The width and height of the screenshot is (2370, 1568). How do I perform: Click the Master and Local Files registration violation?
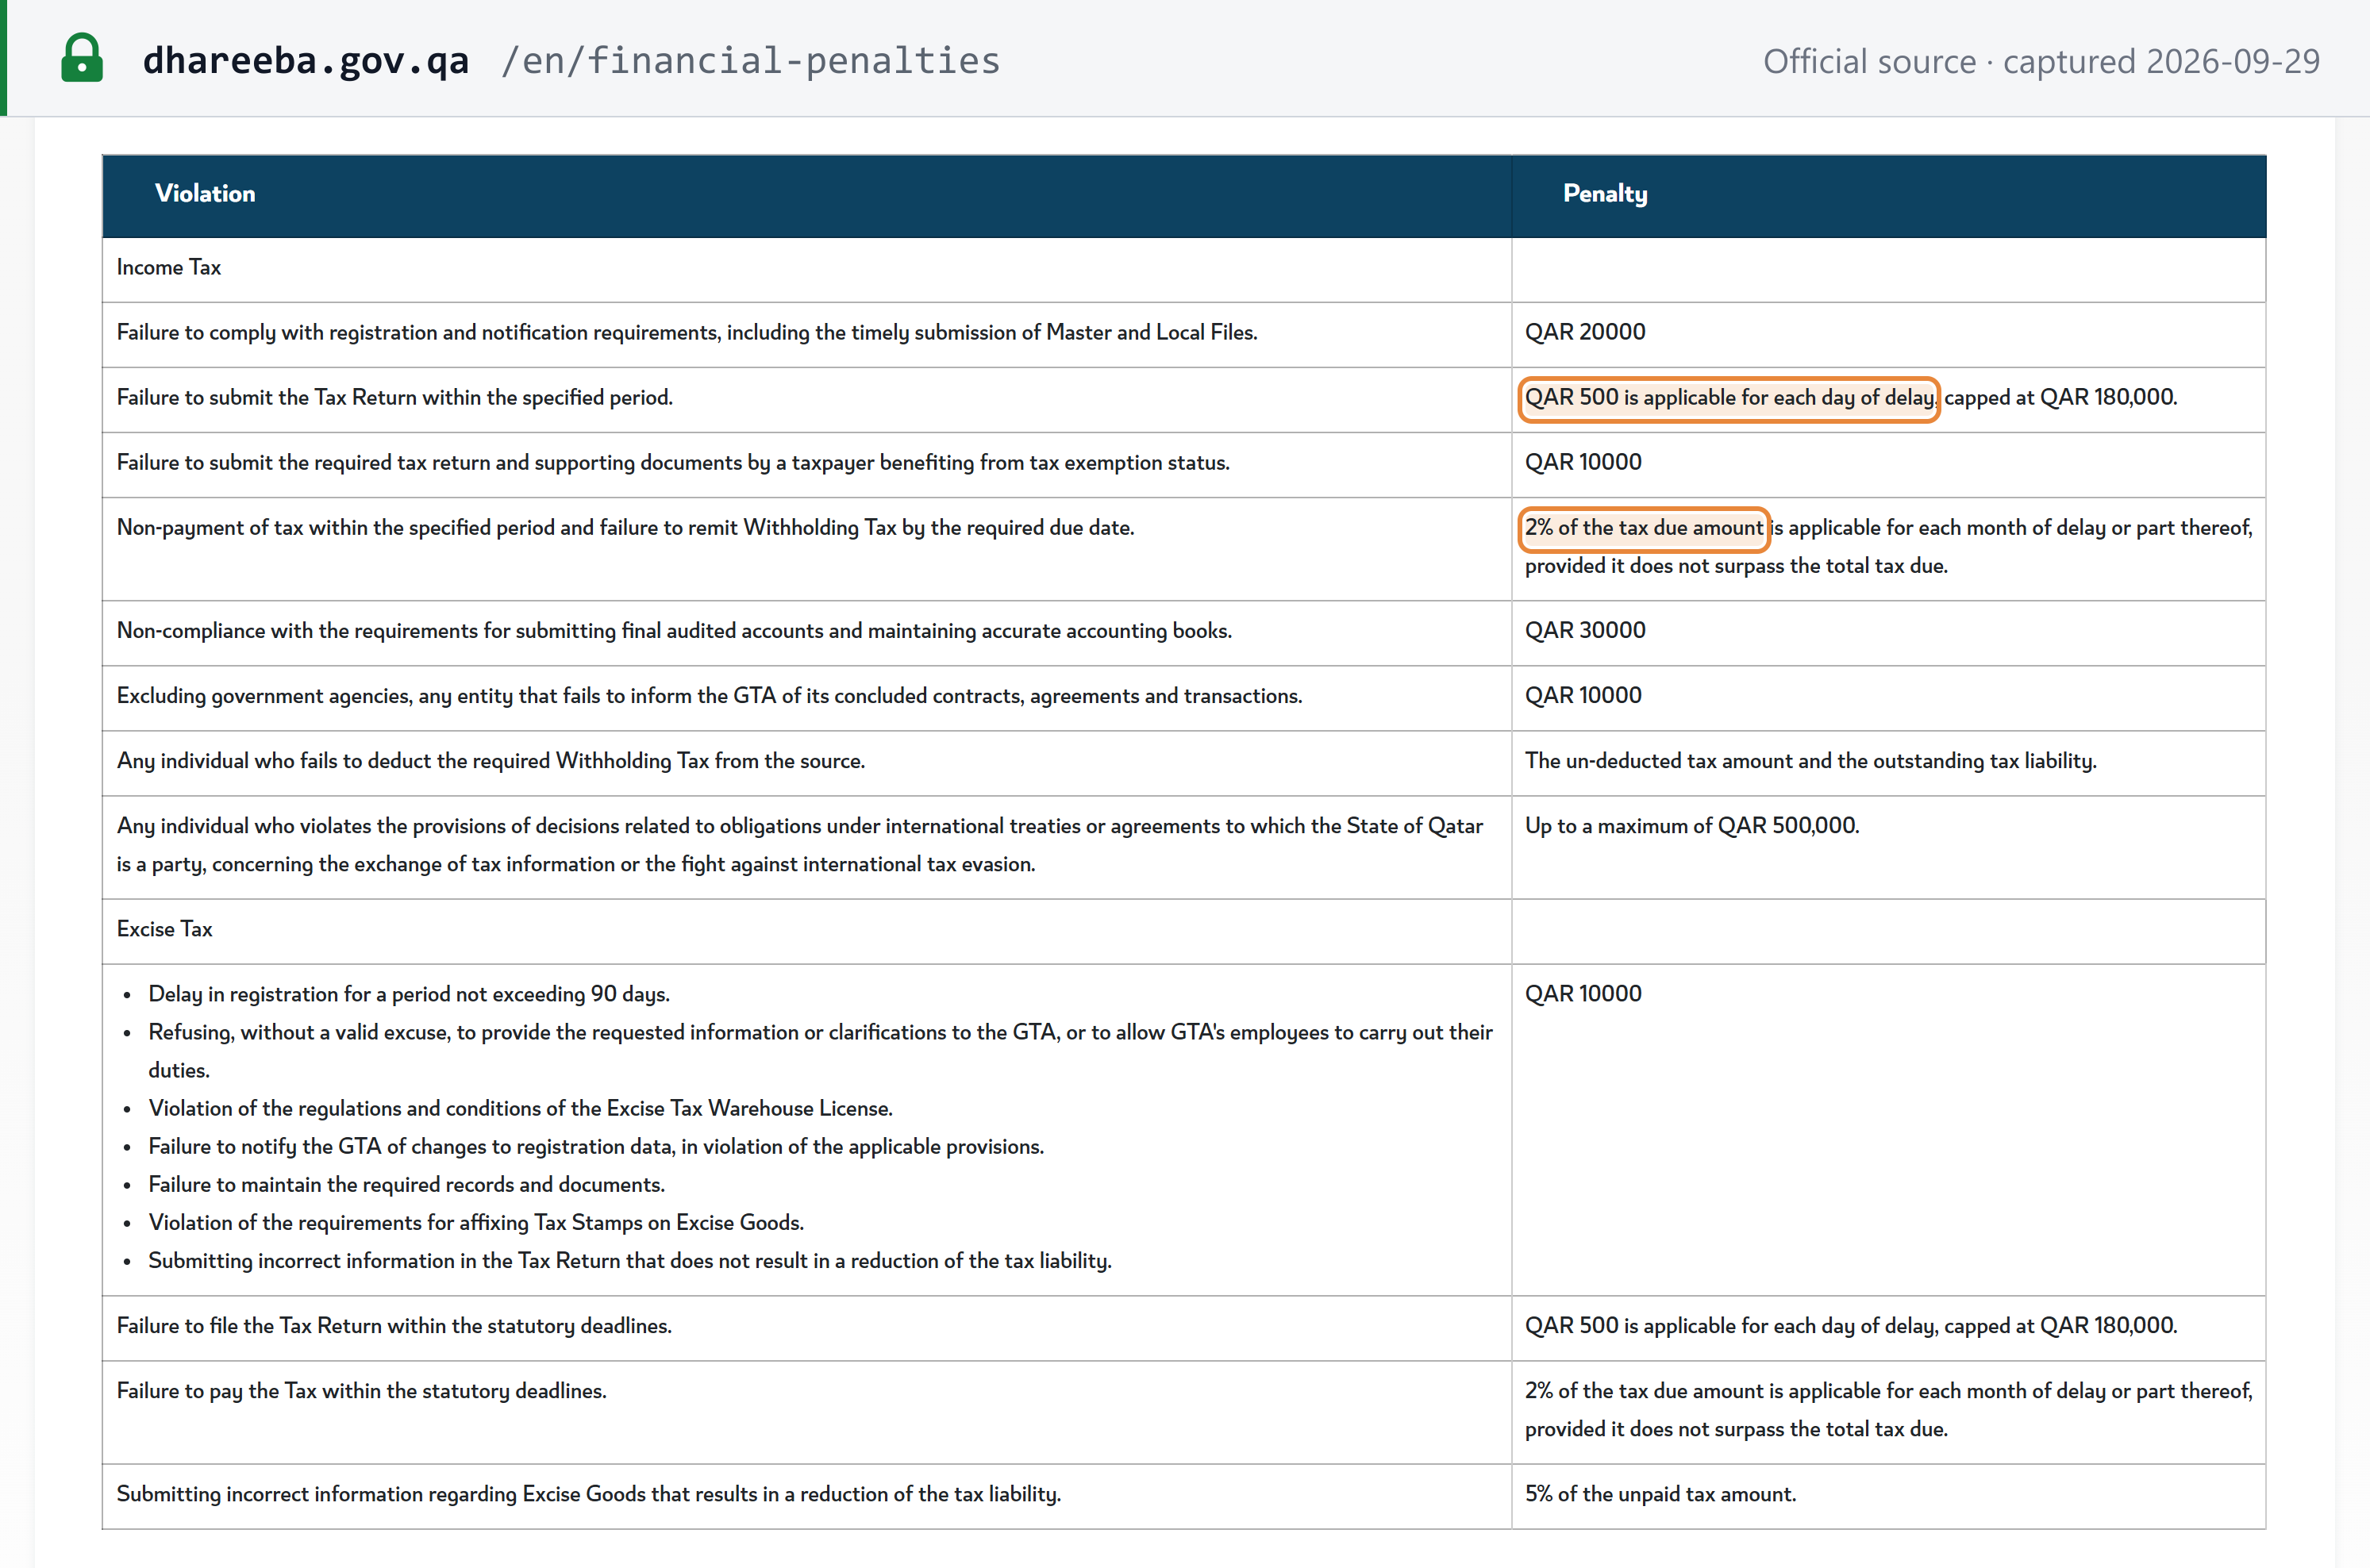coord(687,333)
